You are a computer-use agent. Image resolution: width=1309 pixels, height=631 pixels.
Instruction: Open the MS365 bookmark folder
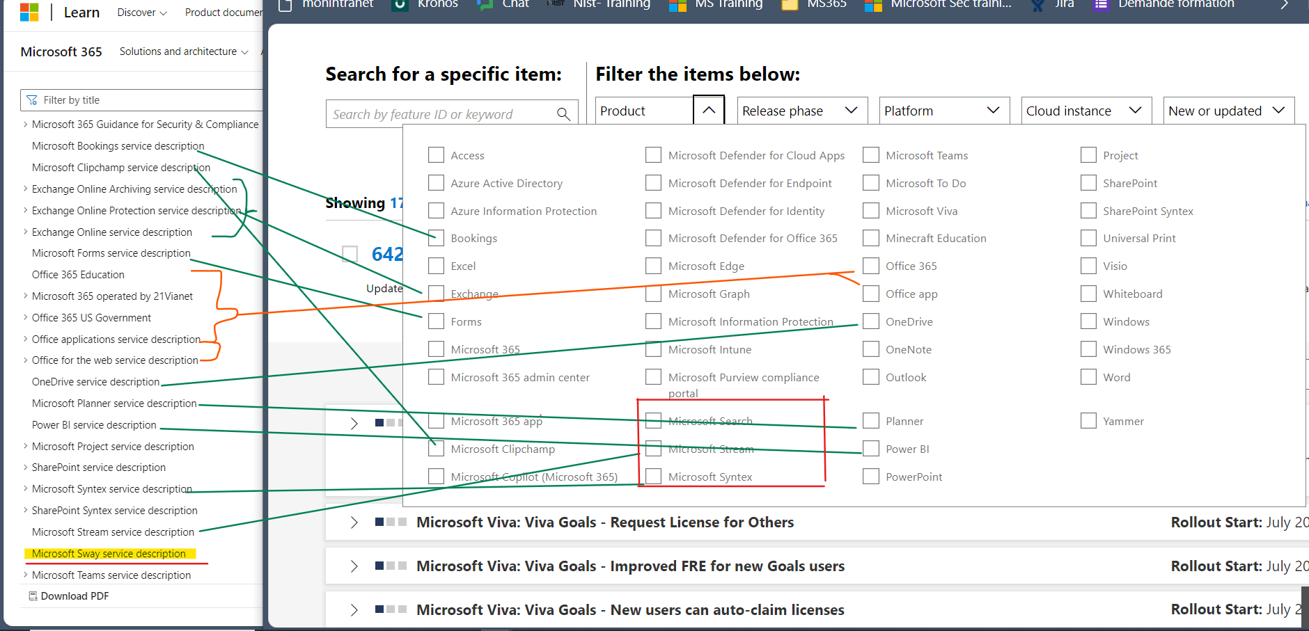click(x=814, y=4)
